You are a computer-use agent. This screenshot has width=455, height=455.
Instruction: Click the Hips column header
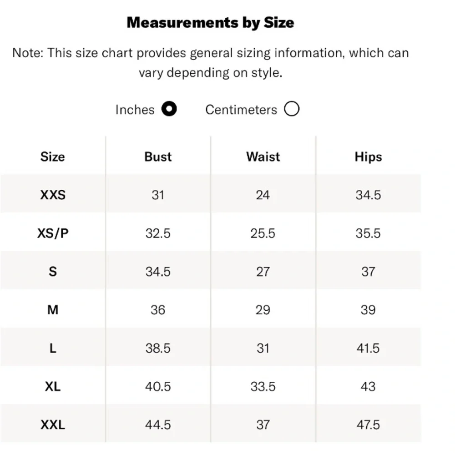click(368, 157)
